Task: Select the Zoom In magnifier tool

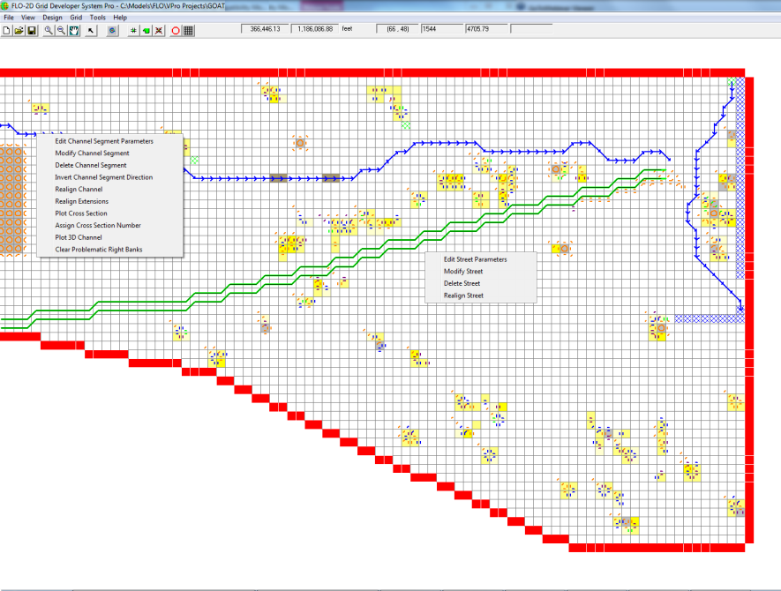Action: 49,30
